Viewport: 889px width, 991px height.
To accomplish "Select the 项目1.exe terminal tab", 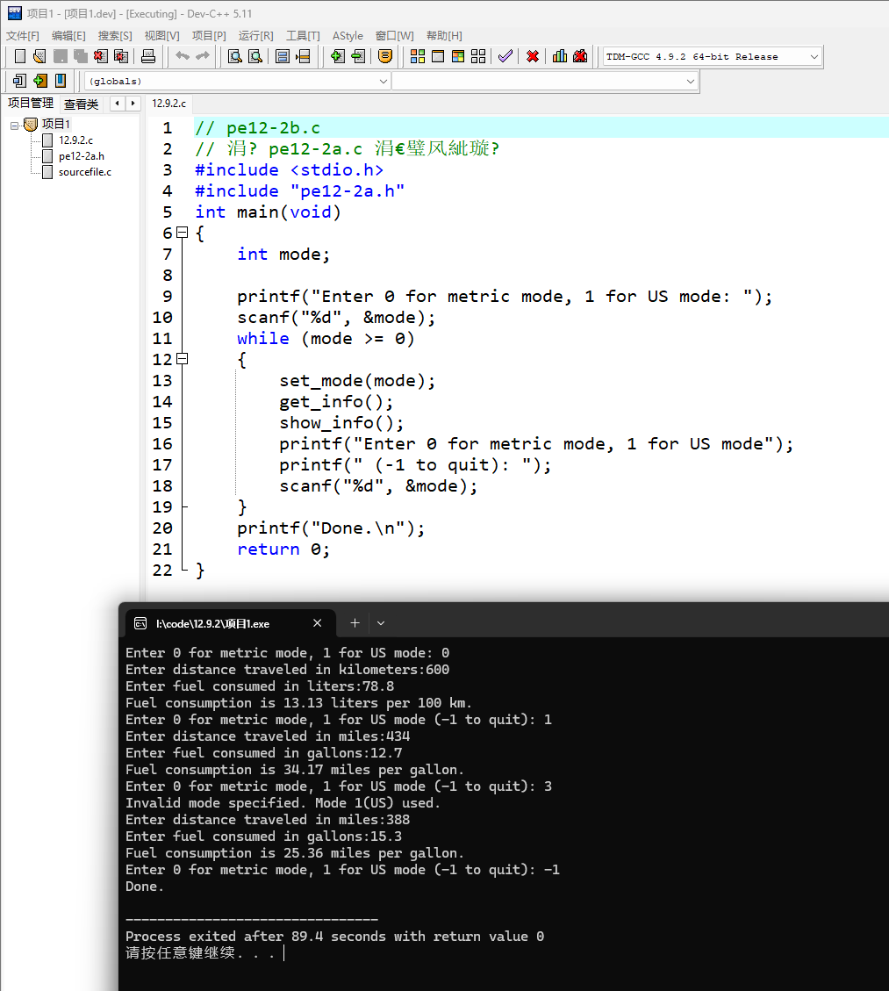I will pyautogui.click(x=230, y=623).
